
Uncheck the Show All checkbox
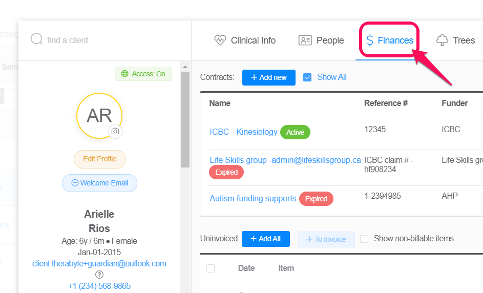click(307, 77)
